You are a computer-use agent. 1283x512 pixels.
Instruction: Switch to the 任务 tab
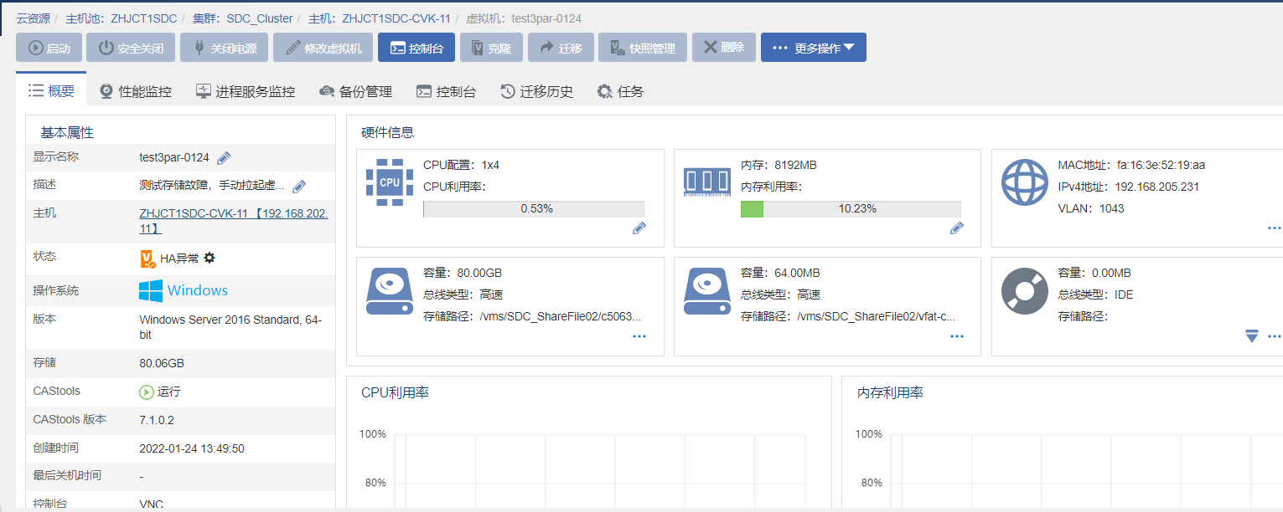(620, 91)
